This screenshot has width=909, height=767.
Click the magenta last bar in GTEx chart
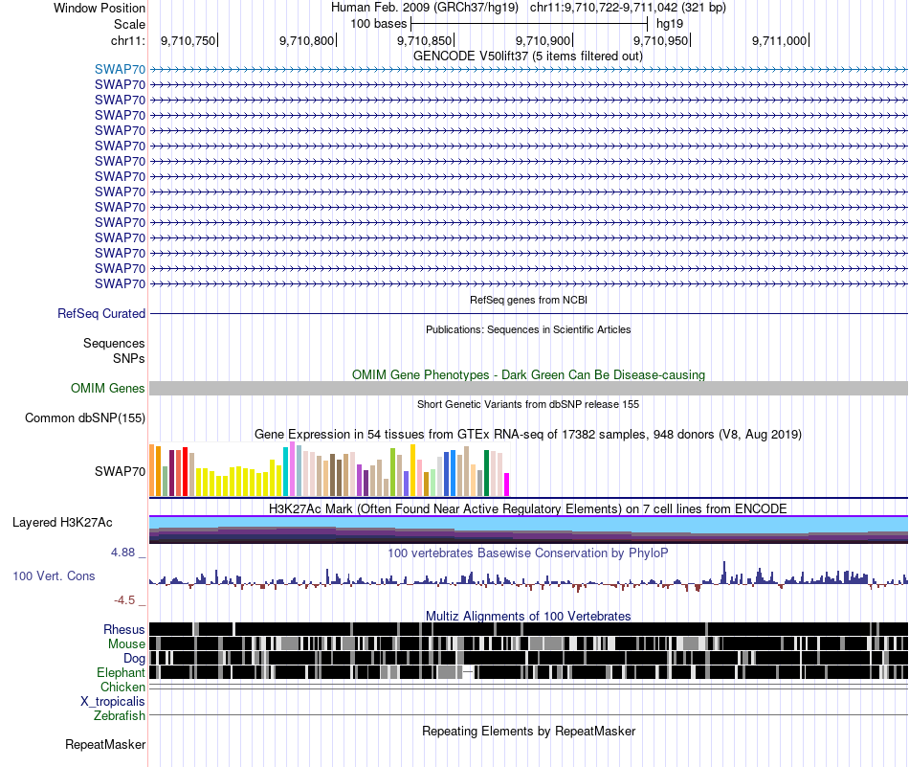point(506,485)
